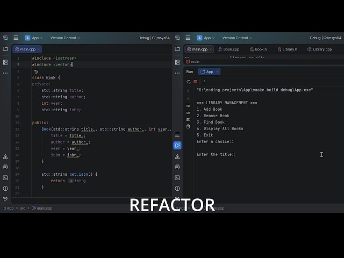This screenshot has height=258, width=344.
Task: Open the Project tool window in the right window
Action: coord(177,49)
